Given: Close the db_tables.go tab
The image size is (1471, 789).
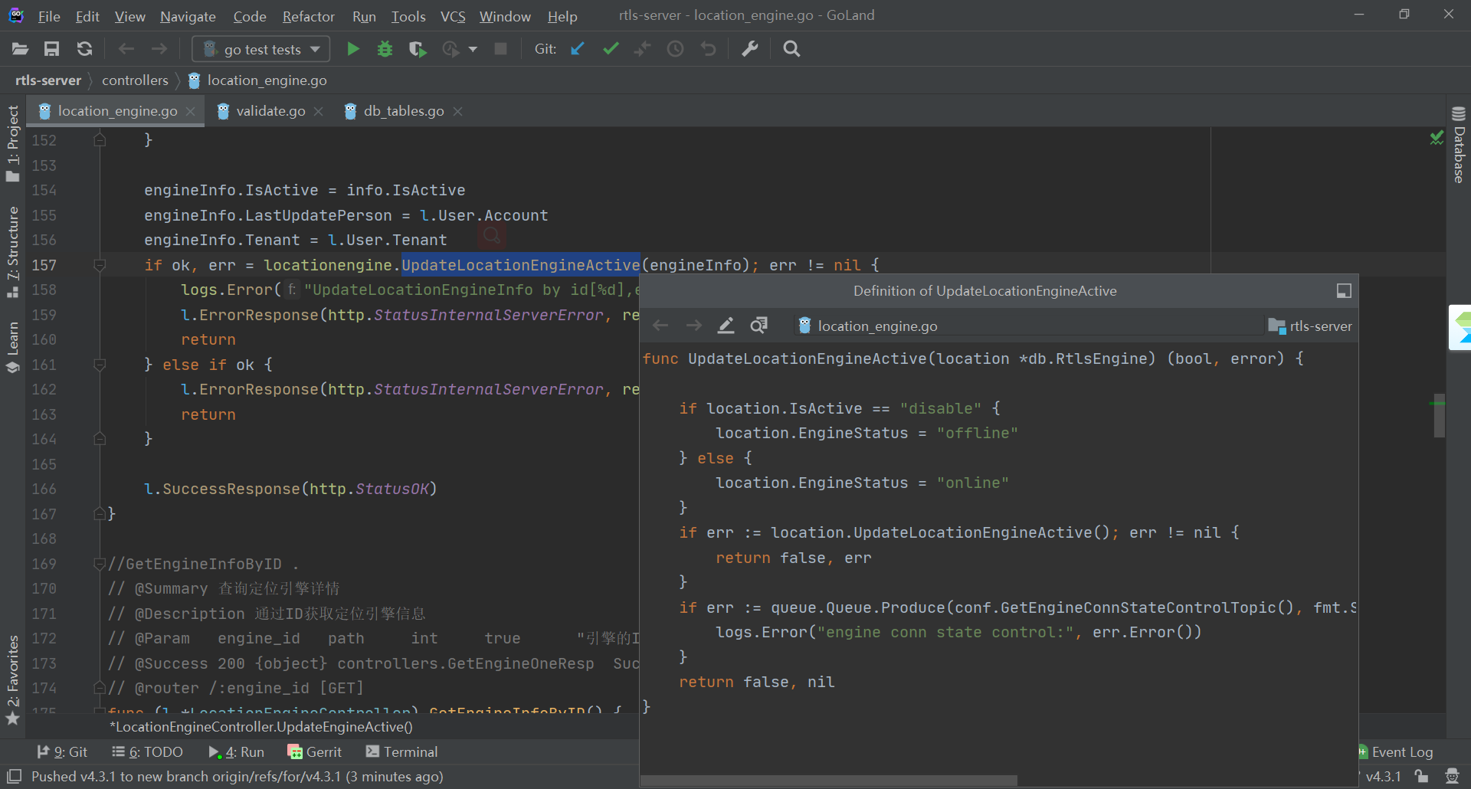Looking at the screenshot, I should (457, 112).
